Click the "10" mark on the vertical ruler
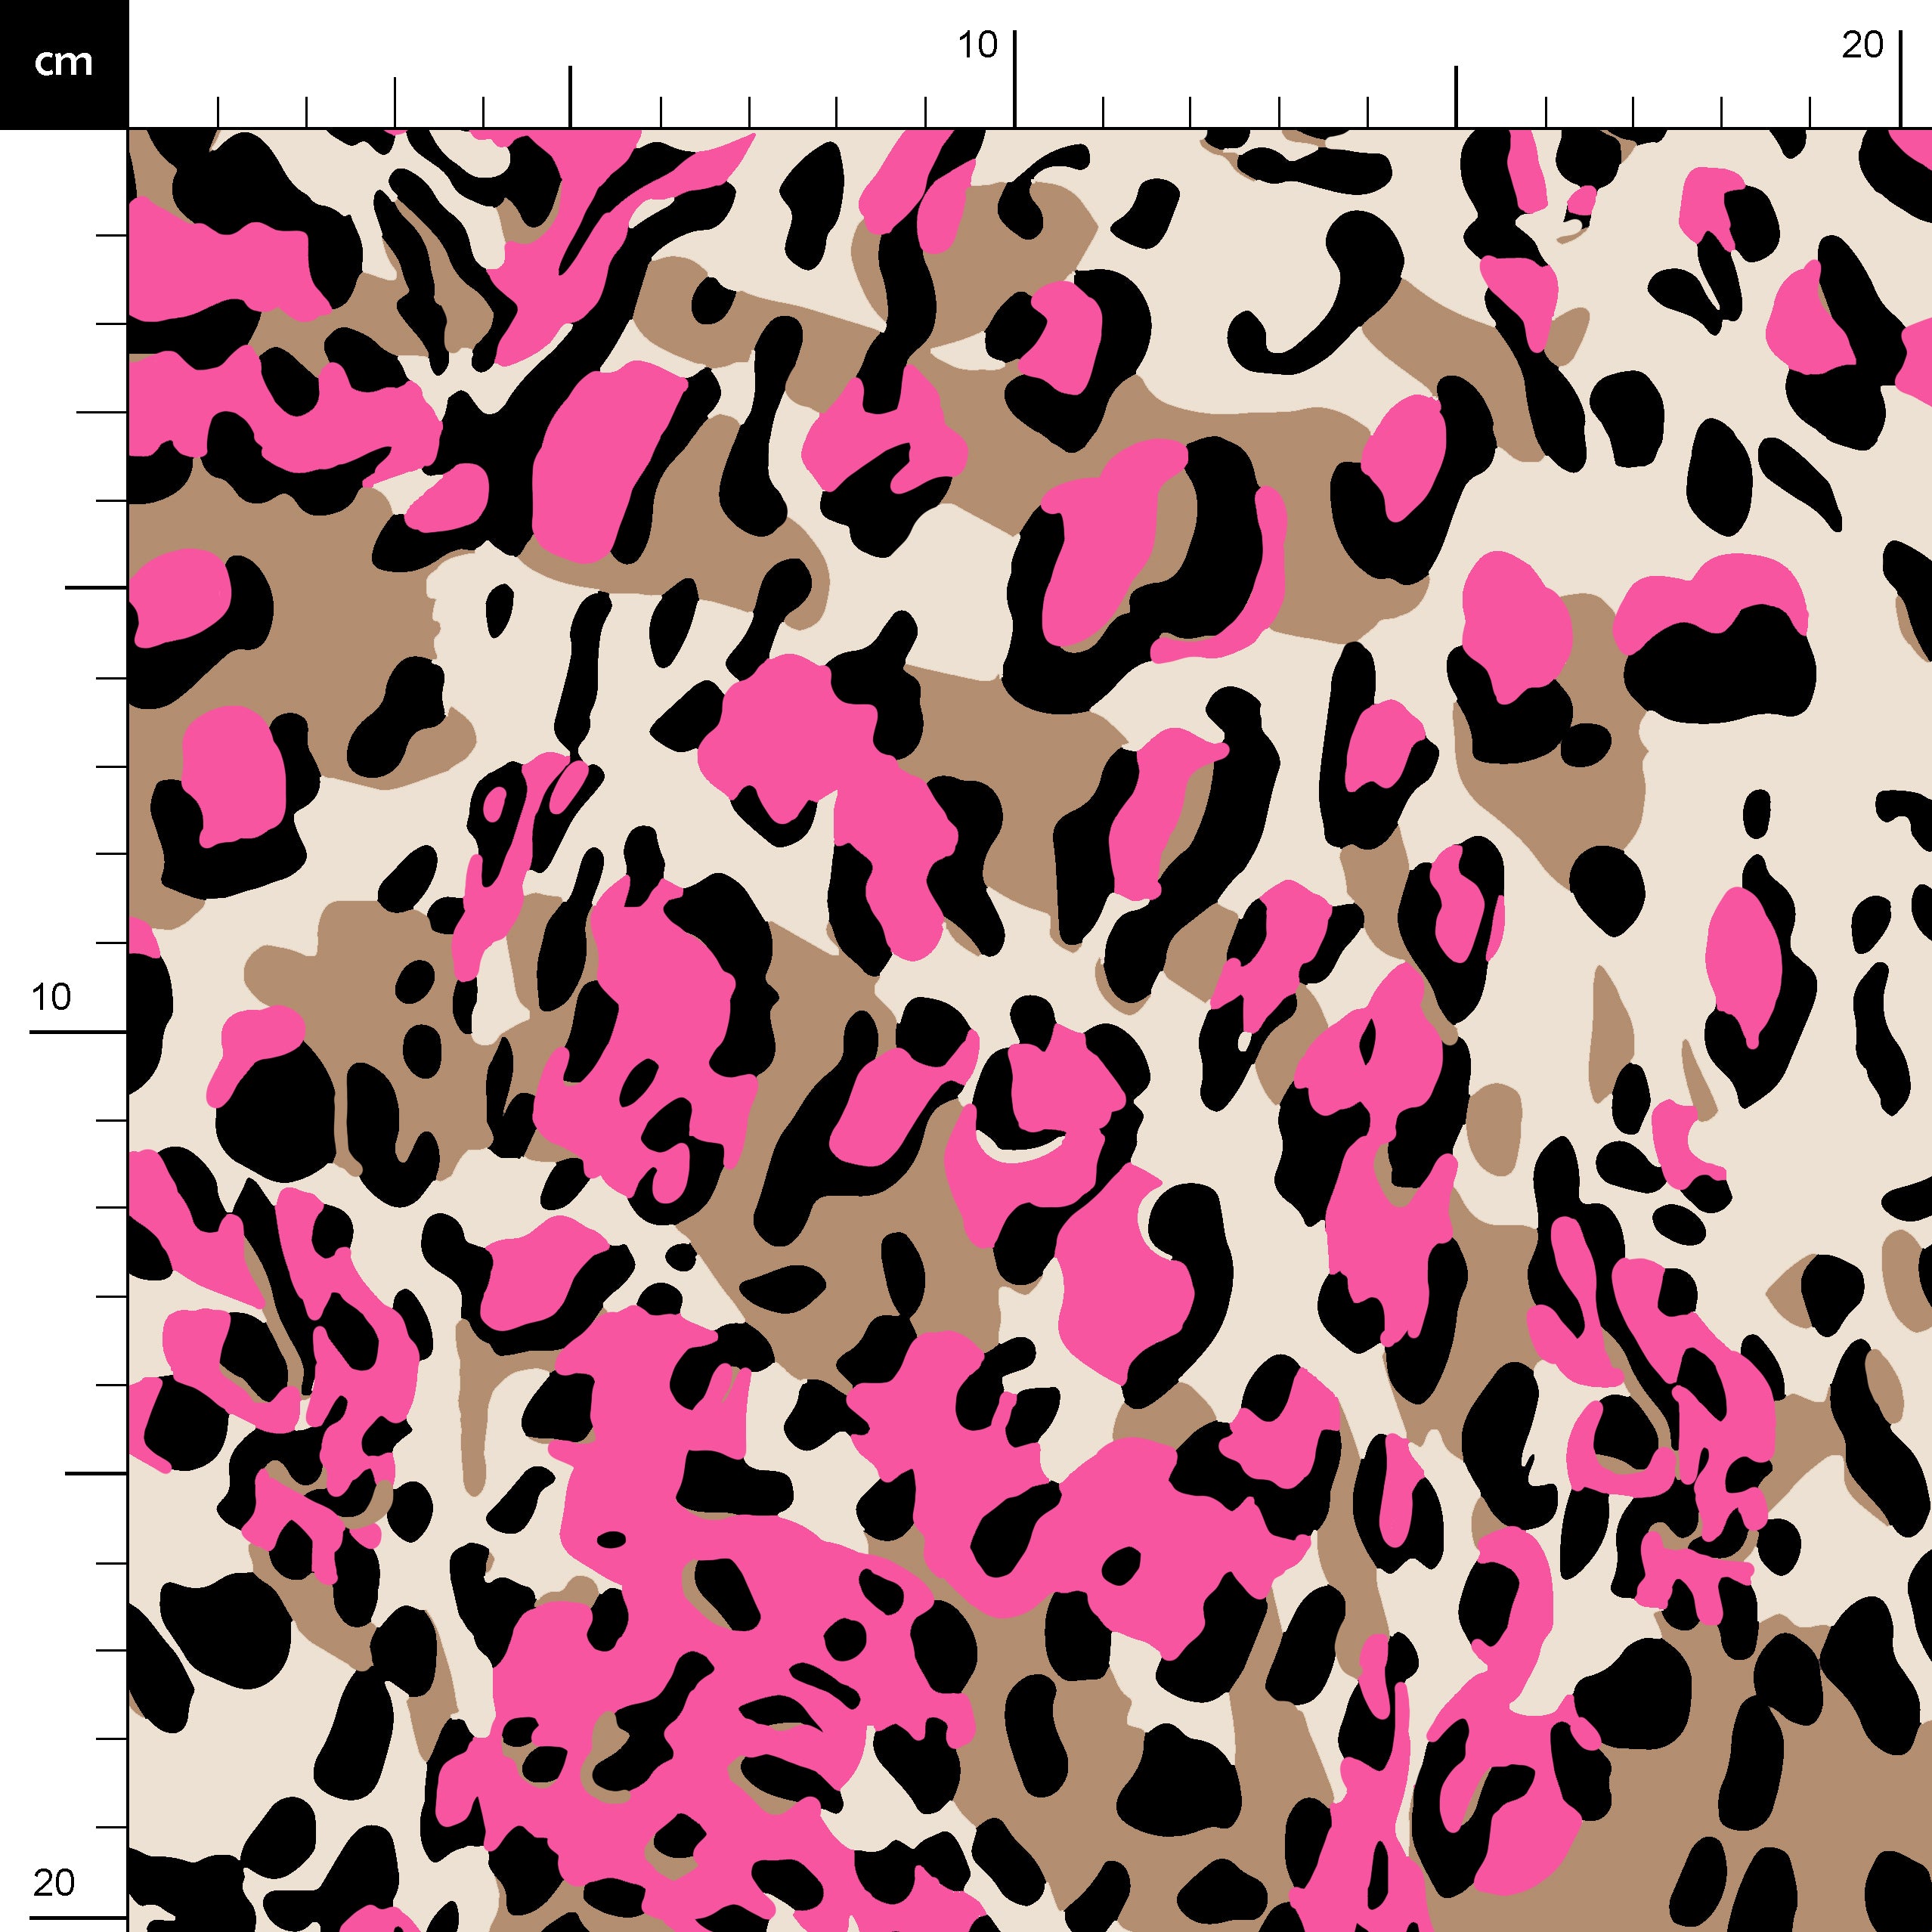1932x1932 pixels. tap(51, 997)
